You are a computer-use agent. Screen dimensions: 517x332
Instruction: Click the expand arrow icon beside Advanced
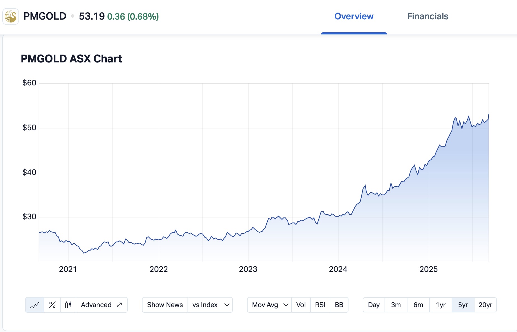tap(119, 305)
